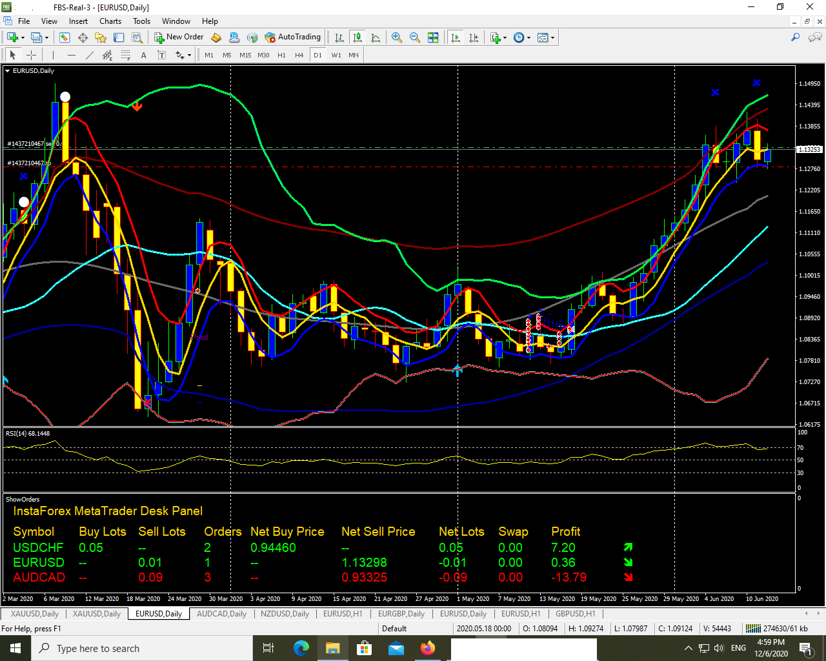The width and height of the screenshot is (826, 661).
Task: Open the Charts menu
Action: (110, 21)
